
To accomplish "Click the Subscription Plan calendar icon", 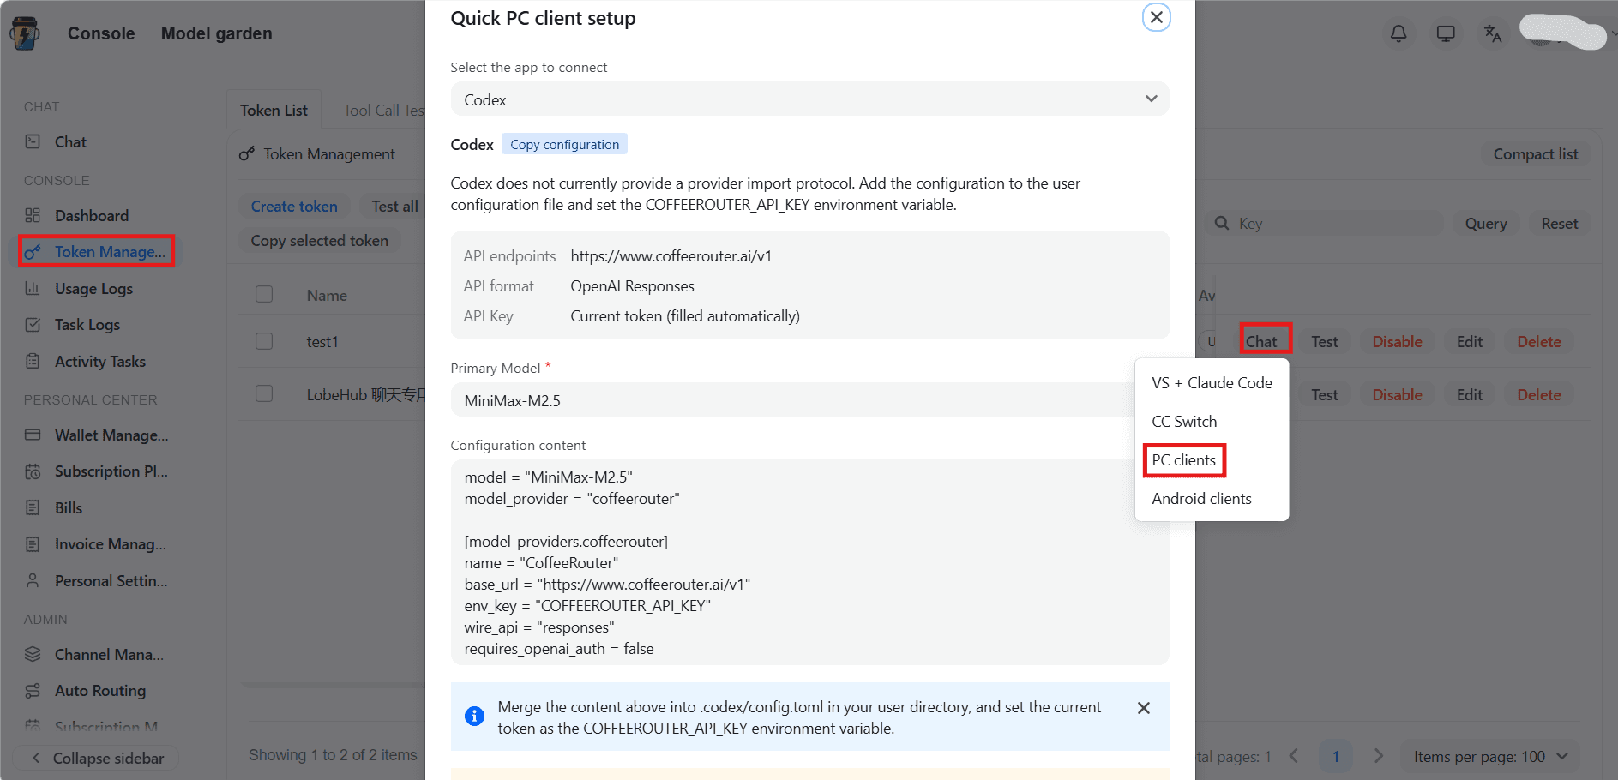I will click(33, 471).
